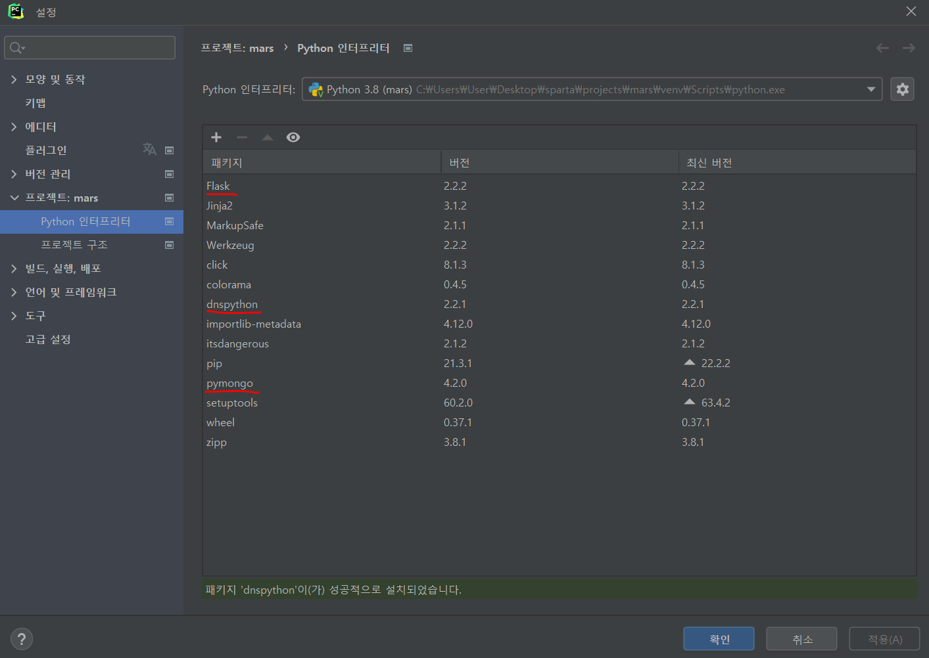The image size is (929, 658).
Task: Select the Jinja2 package row
Action: click(x=560, y=206)
